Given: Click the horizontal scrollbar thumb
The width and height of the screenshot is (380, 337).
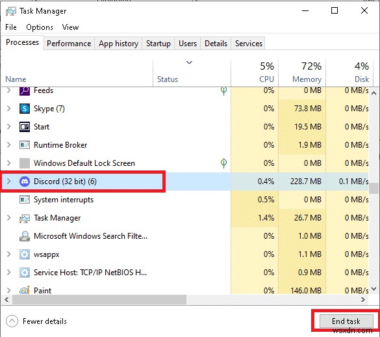Looking at the screenshot, I should point(99,300).
